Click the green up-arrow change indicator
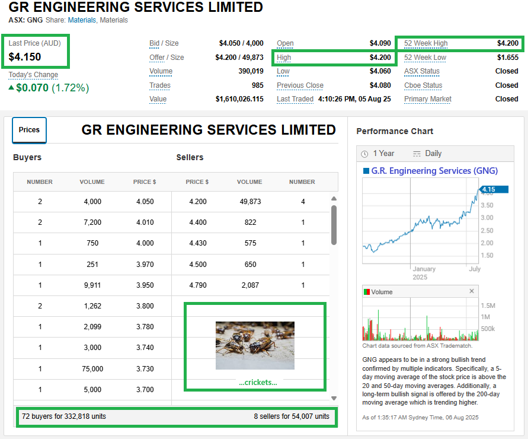Viewport: 528px width, 439px height. click(11, 88)
